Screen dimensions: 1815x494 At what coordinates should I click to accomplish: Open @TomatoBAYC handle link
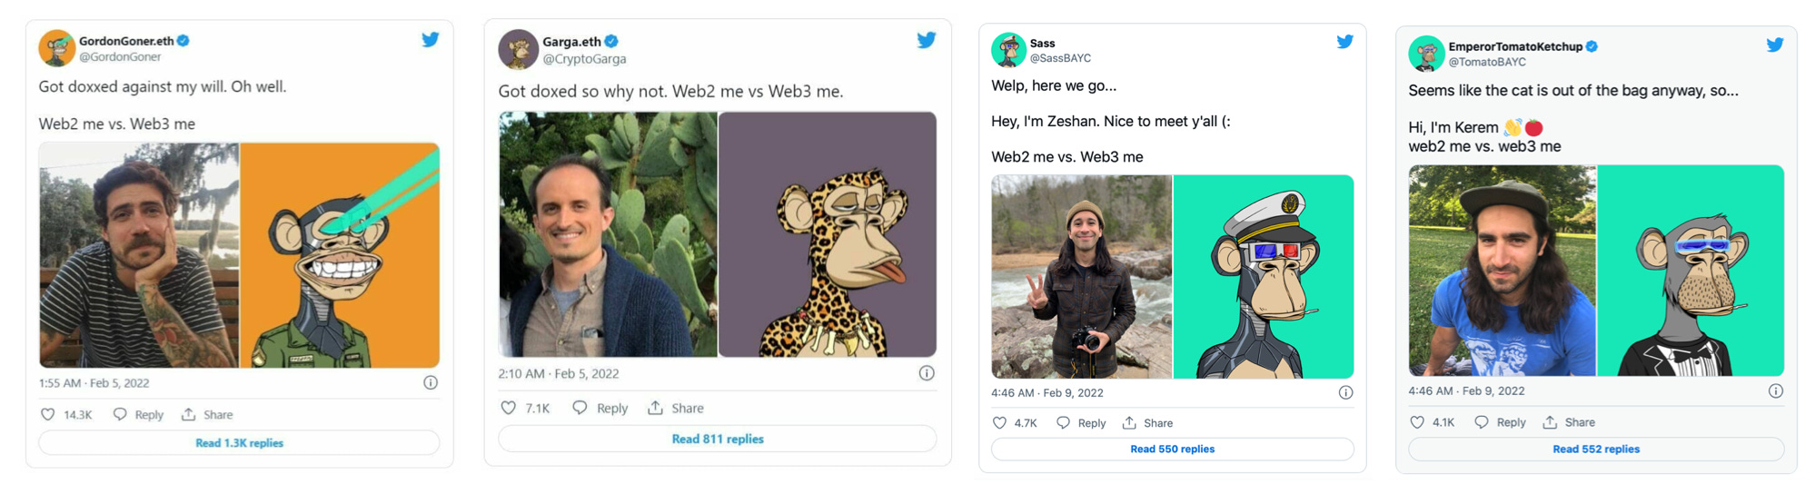[1487, 62]
